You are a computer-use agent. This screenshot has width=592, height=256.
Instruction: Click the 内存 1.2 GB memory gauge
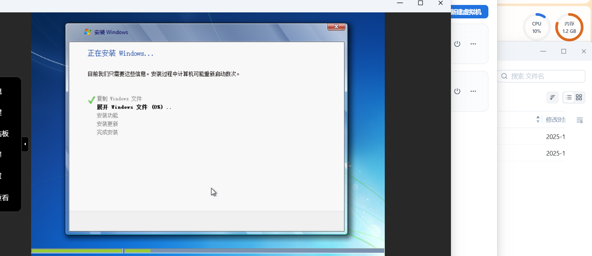pyautogui.click(x=569, y=27)
